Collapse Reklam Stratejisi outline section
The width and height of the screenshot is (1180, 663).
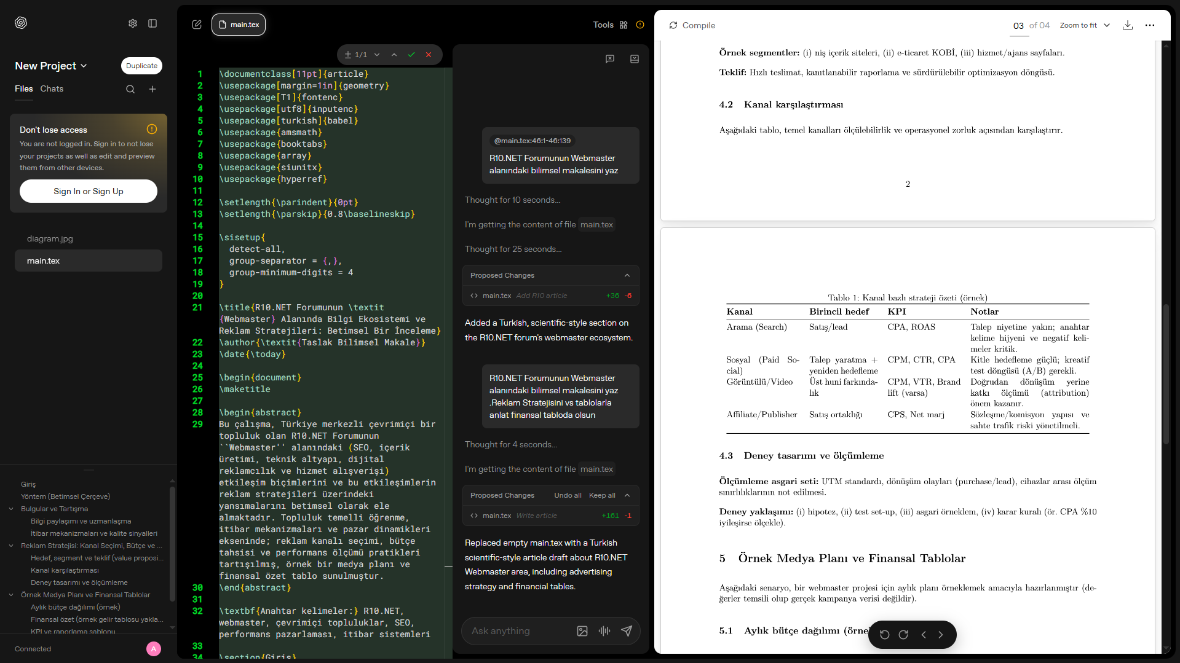tap(11, 546)
